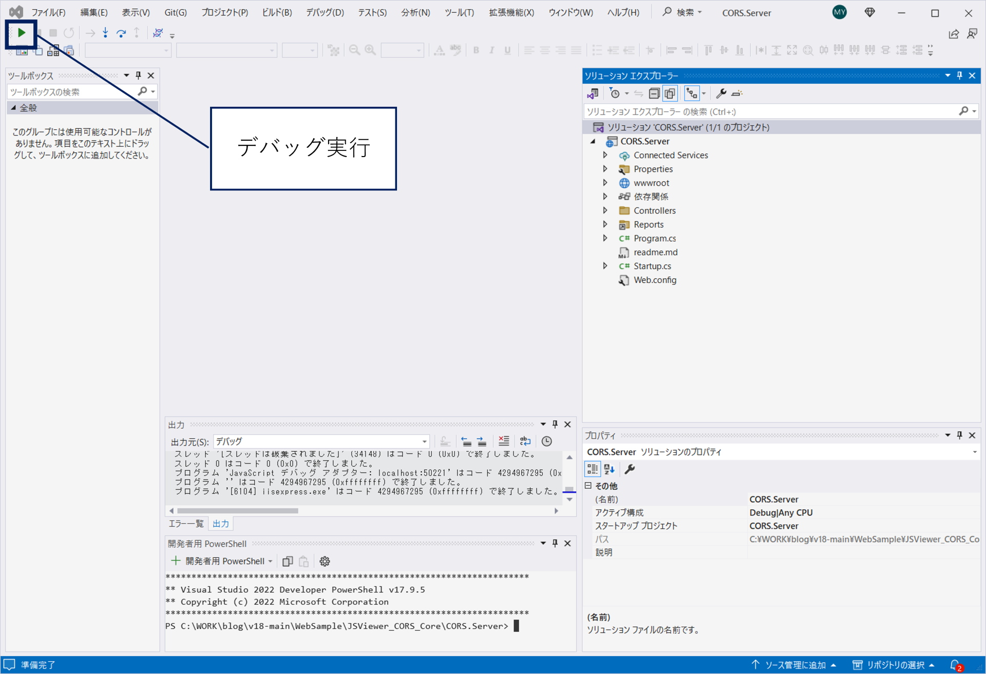The height and width of the screenshot is (674, 986).
Task: Expand the Controllers folder node
Action: coord(605,210)
